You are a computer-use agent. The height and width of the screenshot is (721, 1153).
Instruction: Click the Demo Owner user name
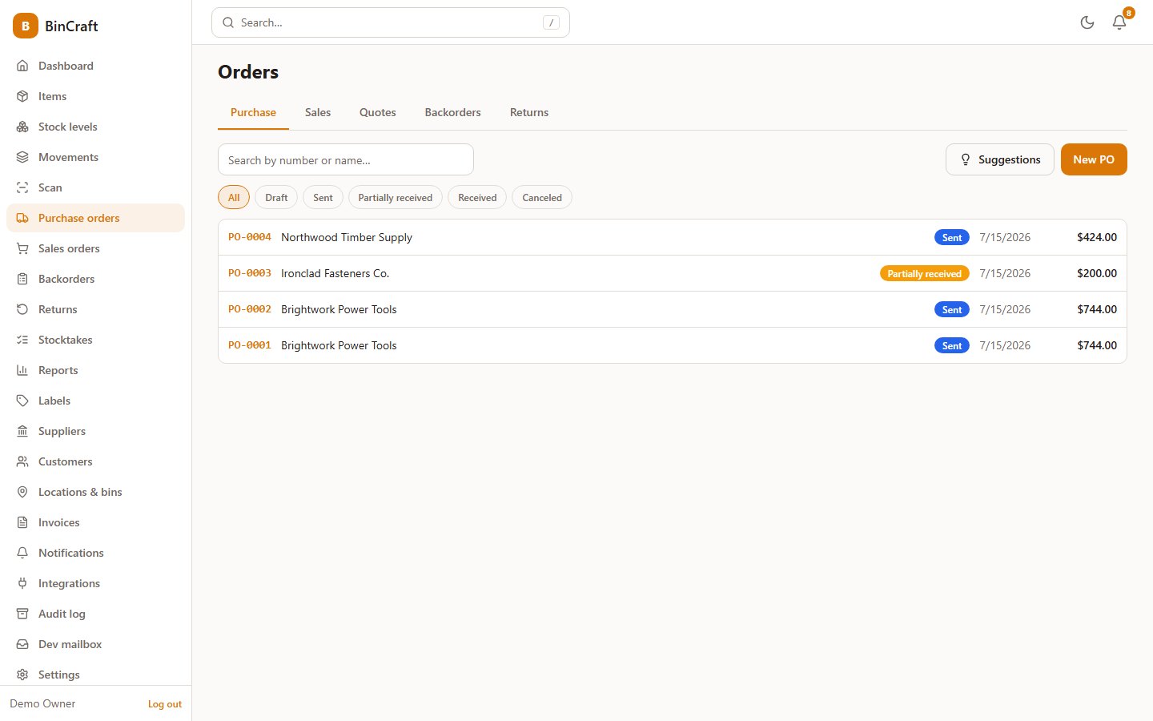[42, 703]
